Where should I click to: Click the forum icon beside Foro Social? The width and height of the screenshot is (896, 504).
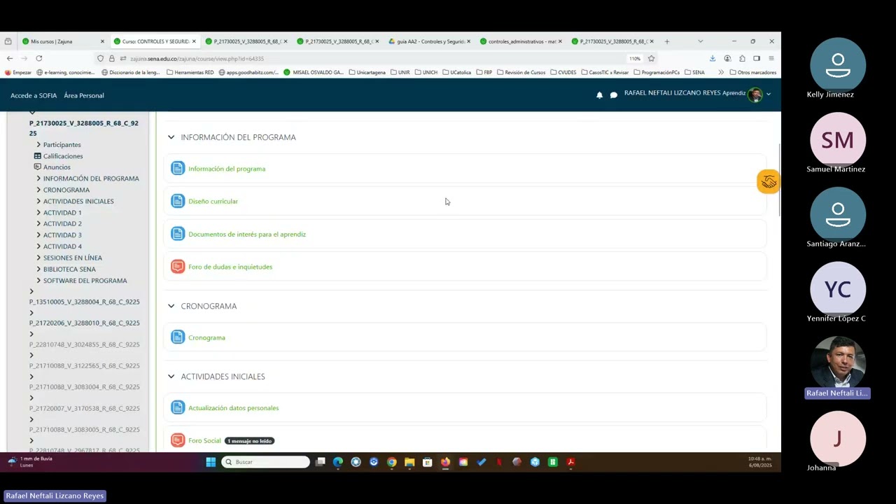pyautogui.click(x=178, y=440)
